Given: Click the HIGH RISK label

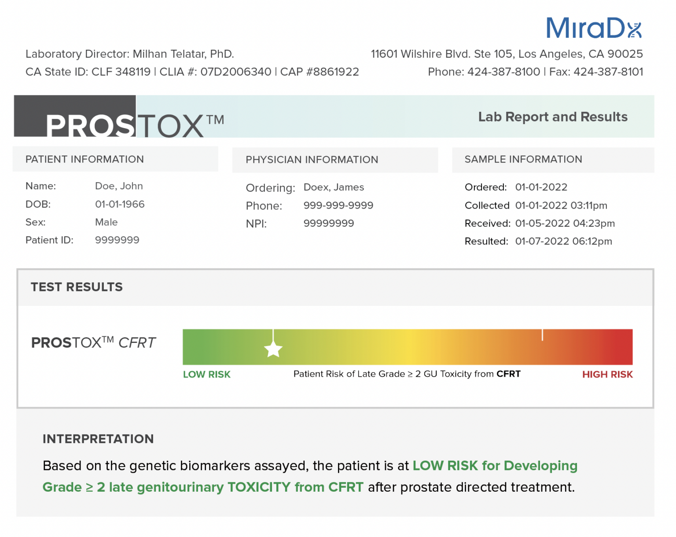Looking at the screenshot, I should 607,375.
